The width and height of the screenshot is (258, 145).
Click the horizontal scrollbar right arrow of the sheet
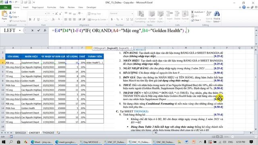point(251,133)
